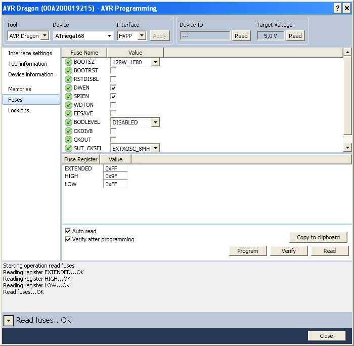Click the Device ID text field
Image resolution: width=354 pixels, height=346 pixels.
205,36
